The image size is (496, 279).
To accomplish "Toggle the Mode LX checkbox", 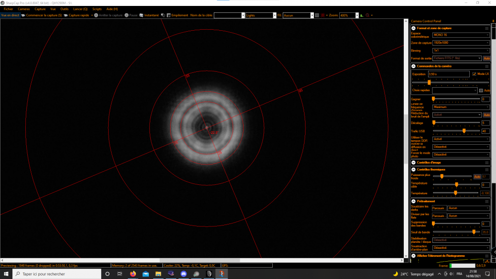I will pos(474,74).
